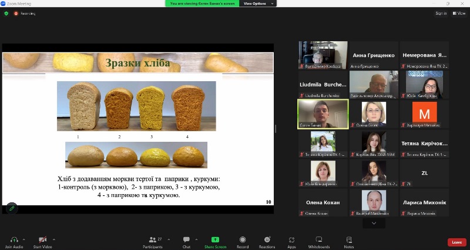The height and width of the screenshot is (250, 470).
Task: Click the screen-viewing notification banner
Action: point(202,4)
